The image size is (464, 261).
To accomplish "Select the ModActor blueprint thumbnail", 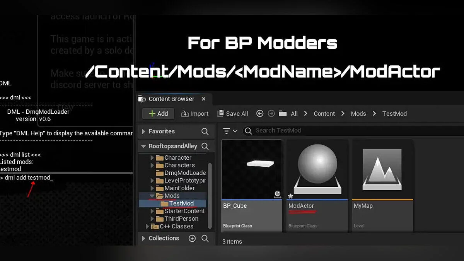I will 317,169.
